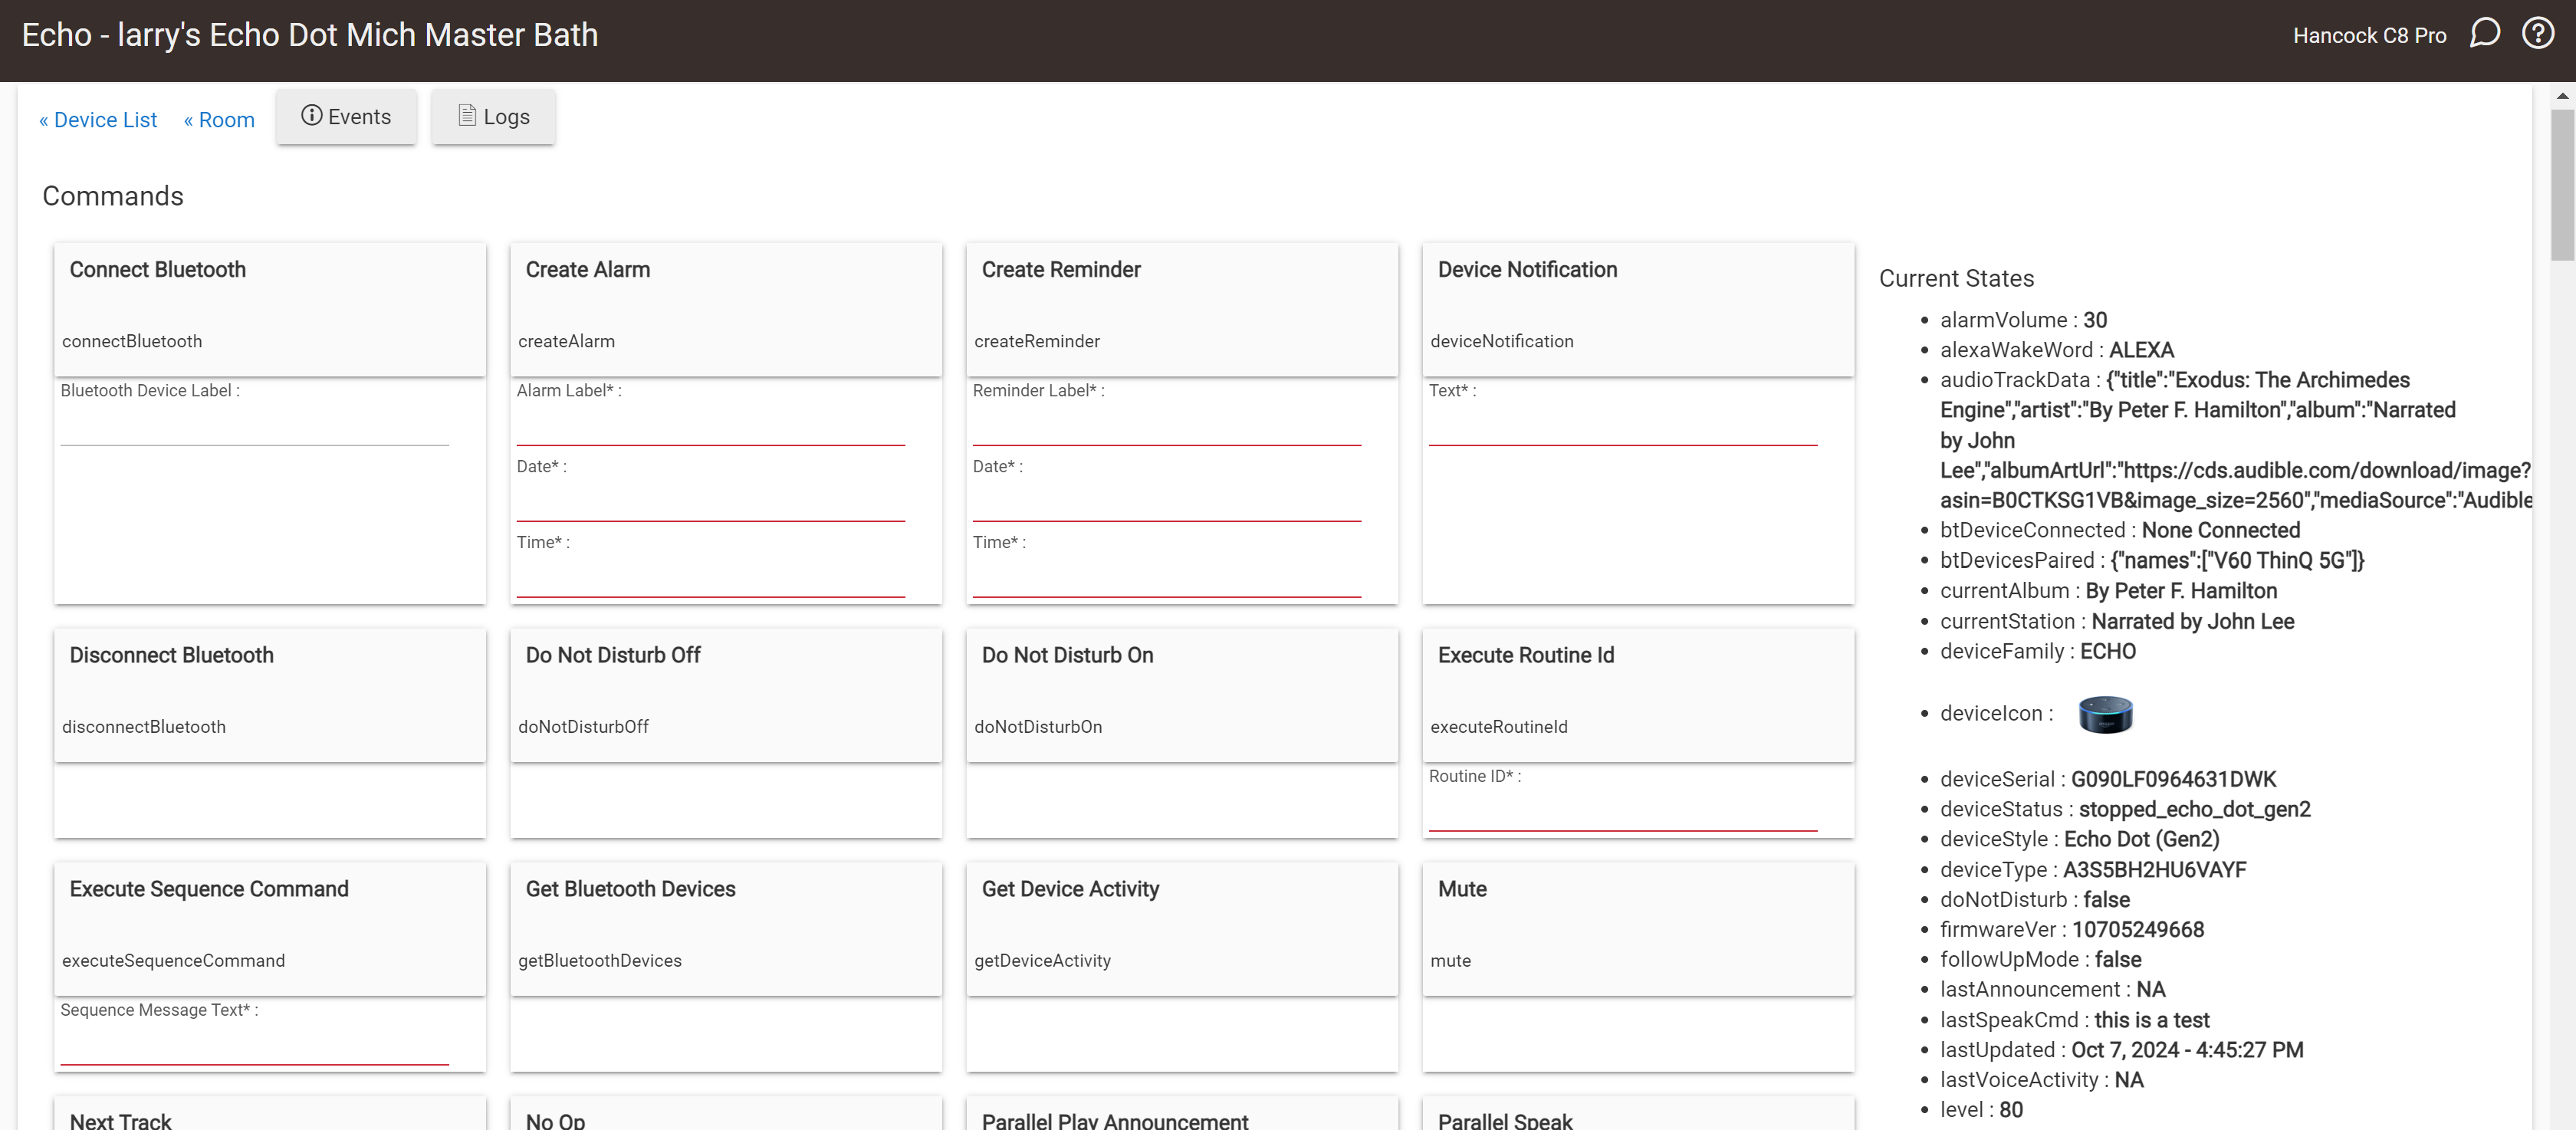2576x1130 pixels.
Task: Open the Events tab
Action: [346, 117]
